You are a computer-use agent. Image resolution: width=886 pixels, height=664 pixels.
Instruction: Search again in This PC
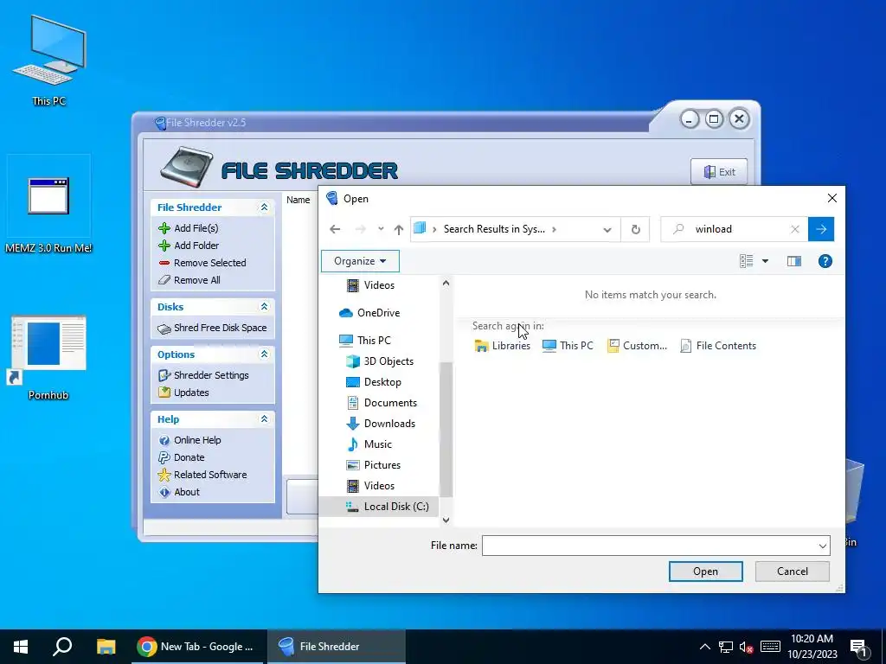click(568, 346)
